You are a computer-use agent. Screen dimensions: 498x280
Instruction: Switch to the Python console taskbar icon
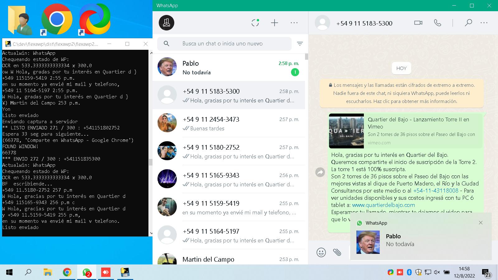click(125, 273)
